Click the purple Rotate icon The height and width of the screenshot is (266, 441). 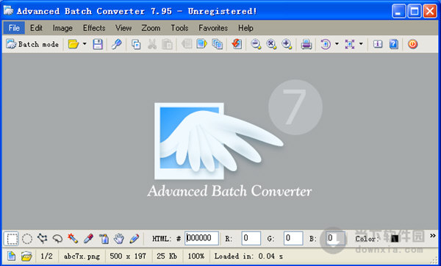tap(326, 44)
